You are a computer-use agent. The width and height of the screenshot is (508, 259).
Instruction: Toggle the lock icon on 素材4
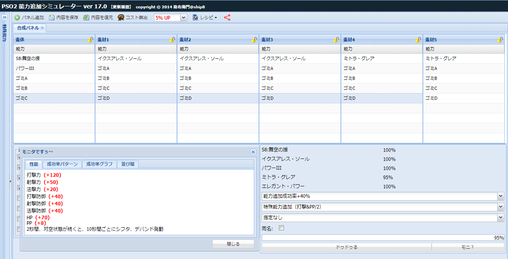(418, 40)
